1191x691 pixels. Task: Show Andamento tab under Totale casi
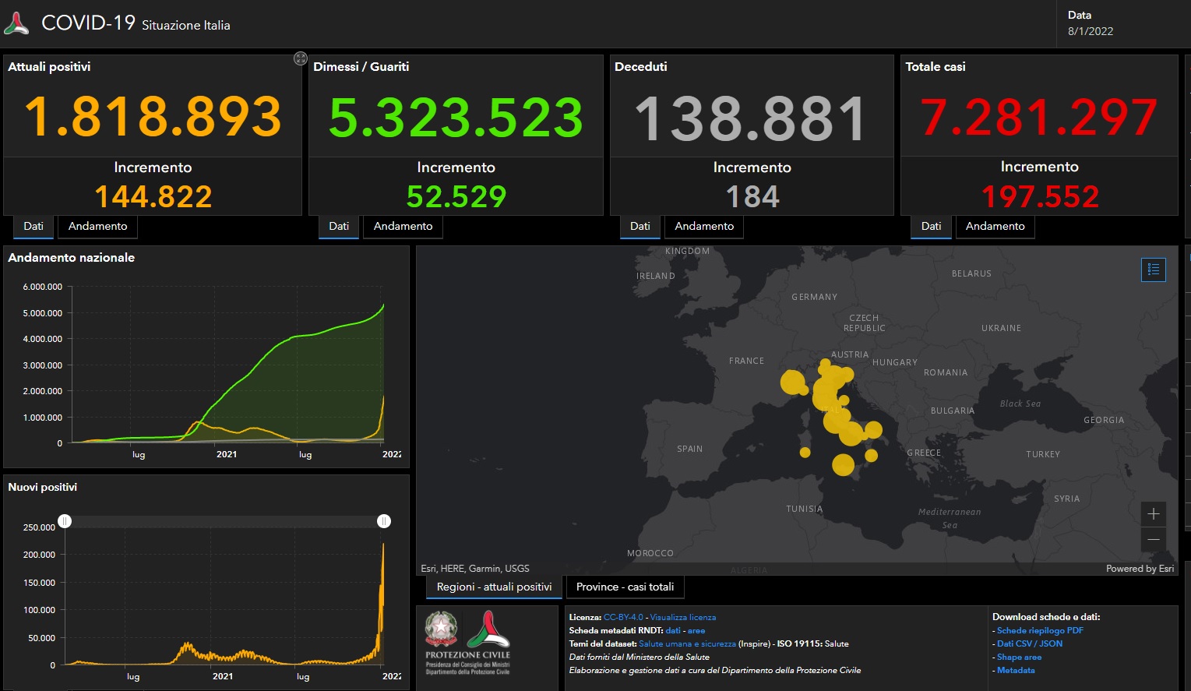(x=995, y=226)
